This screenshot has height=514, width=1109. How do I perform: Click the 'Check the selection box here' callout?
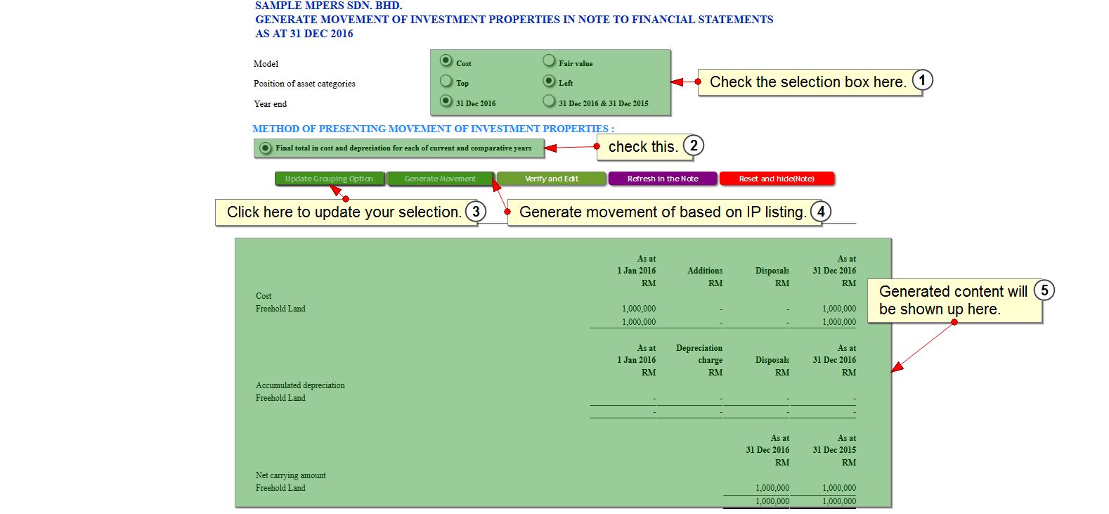(x=807, y=82)
